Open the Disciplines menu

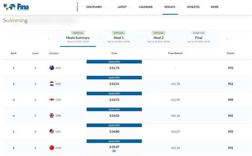click(94, 7)
